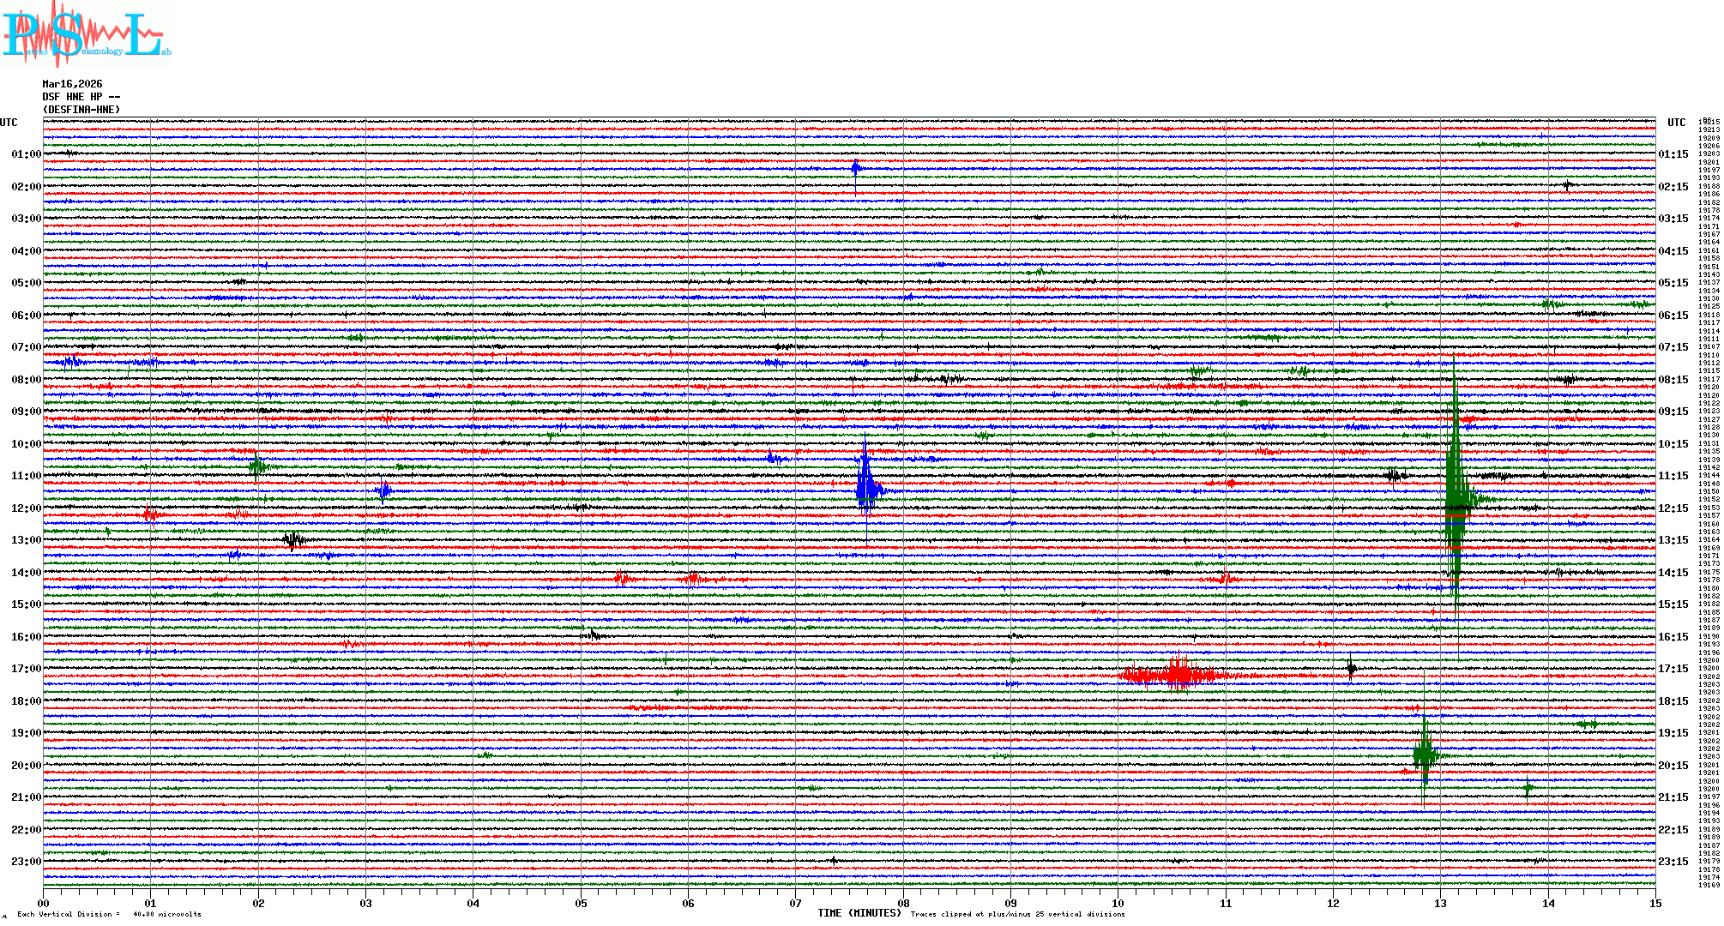The image size is (1724, 926).
Task: Click the TIME (MINUTES) axis title
Action: 859,913
